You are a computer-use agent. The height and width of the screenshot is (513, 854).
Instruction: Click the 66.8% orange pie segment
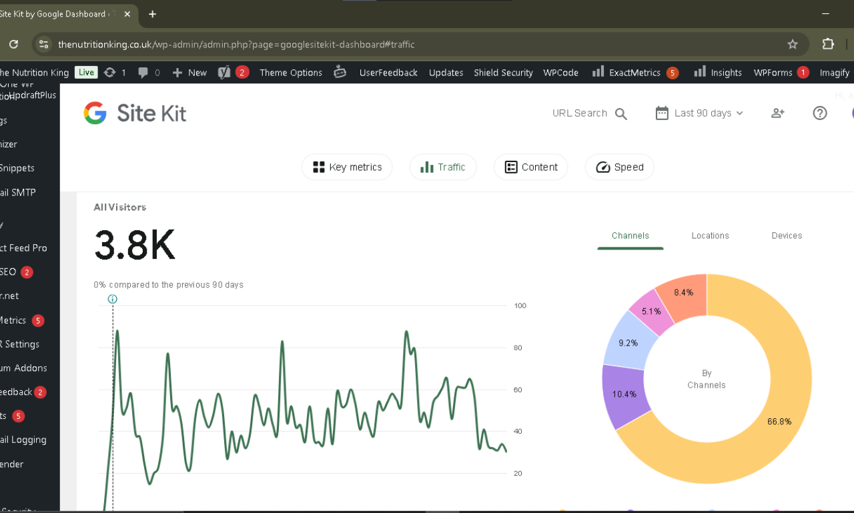pos(779,421)
